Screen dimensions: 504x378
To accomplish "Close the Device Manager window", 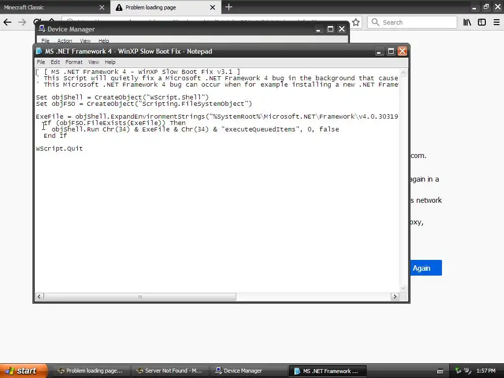I will tap(342, 29).
